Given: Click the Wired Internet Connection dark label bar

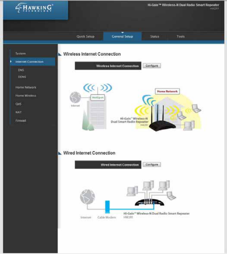Looking at the screenshot, I should click(108, 165).
